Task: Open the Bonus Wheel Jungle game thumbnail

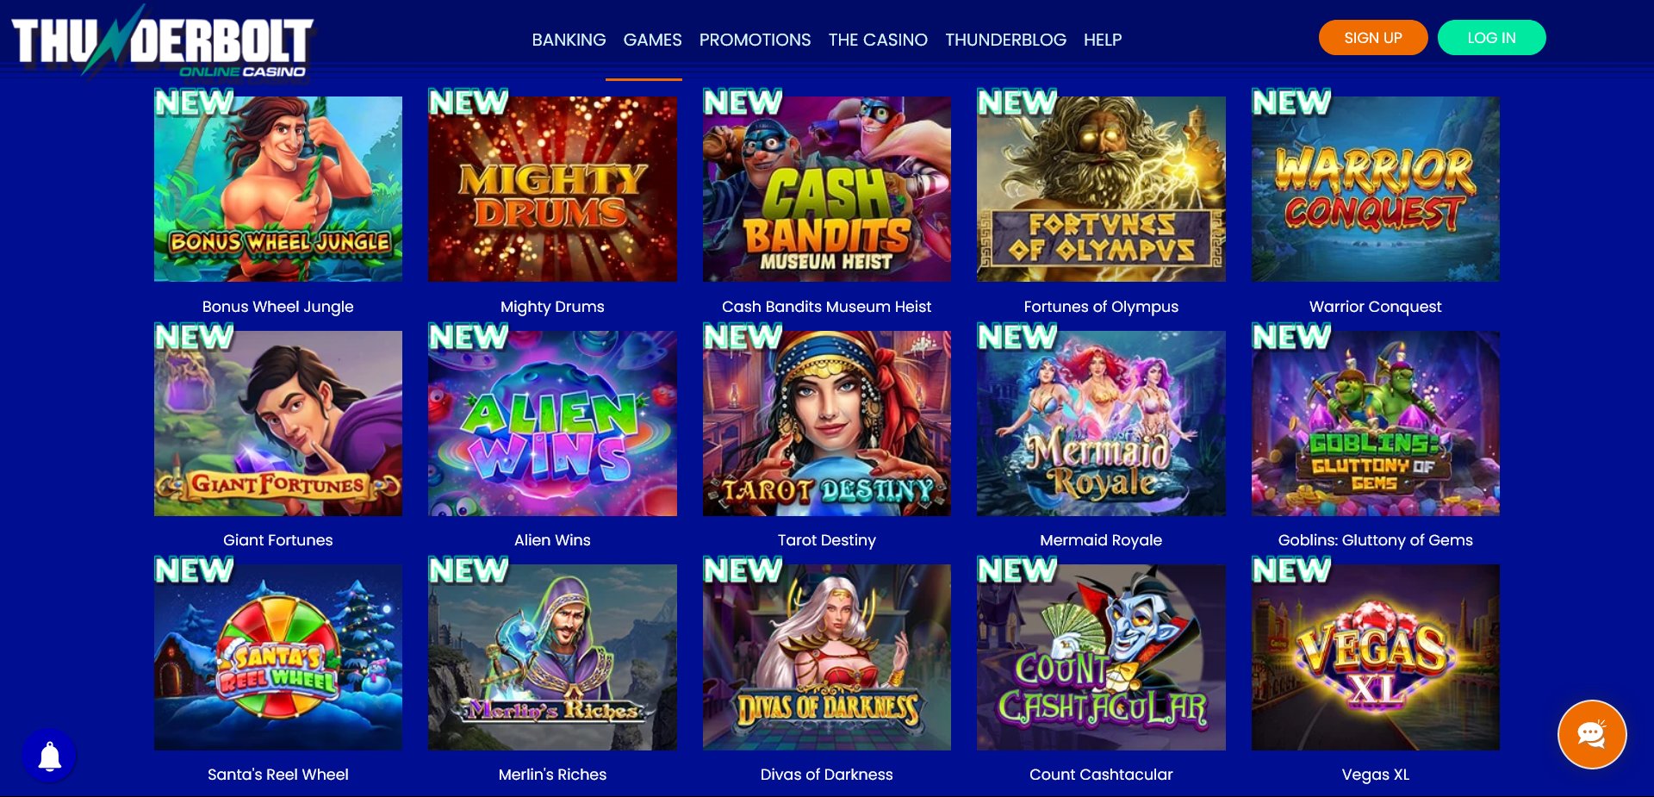Action: pos(278,189)
